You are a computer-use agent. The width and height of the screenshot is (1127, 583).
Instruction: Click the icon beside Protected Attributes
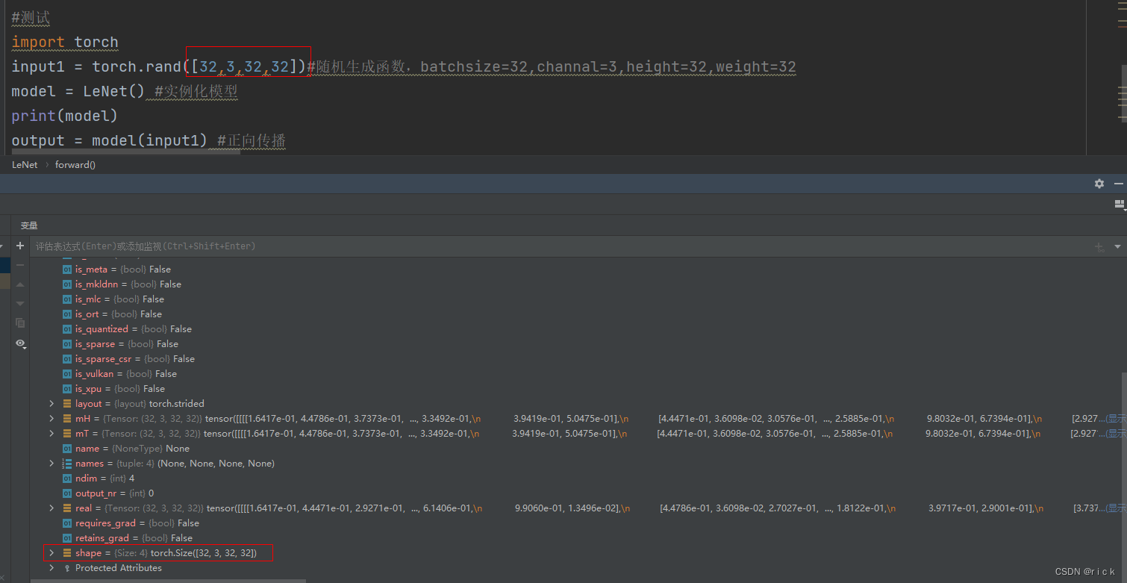pyautogui.click(x=67, y=568)
